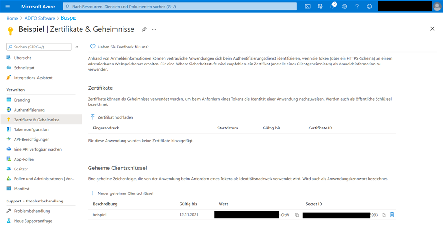443x241 pixels.
Task: Click the Microsoft Azure logo text
Action: (x=38, y=6)
